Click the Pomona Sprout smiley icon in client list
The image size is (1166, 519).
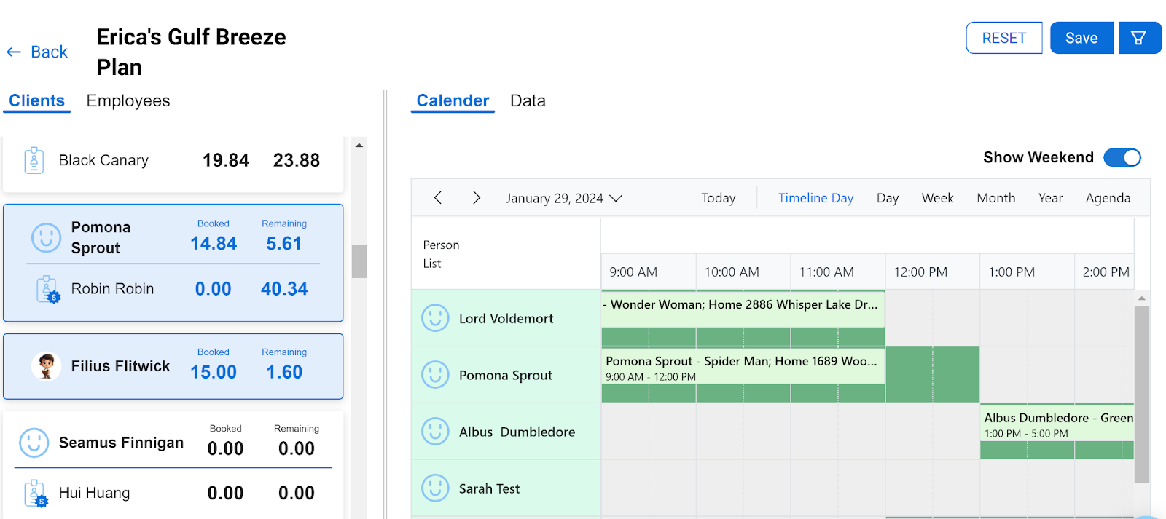pos(46,237)
